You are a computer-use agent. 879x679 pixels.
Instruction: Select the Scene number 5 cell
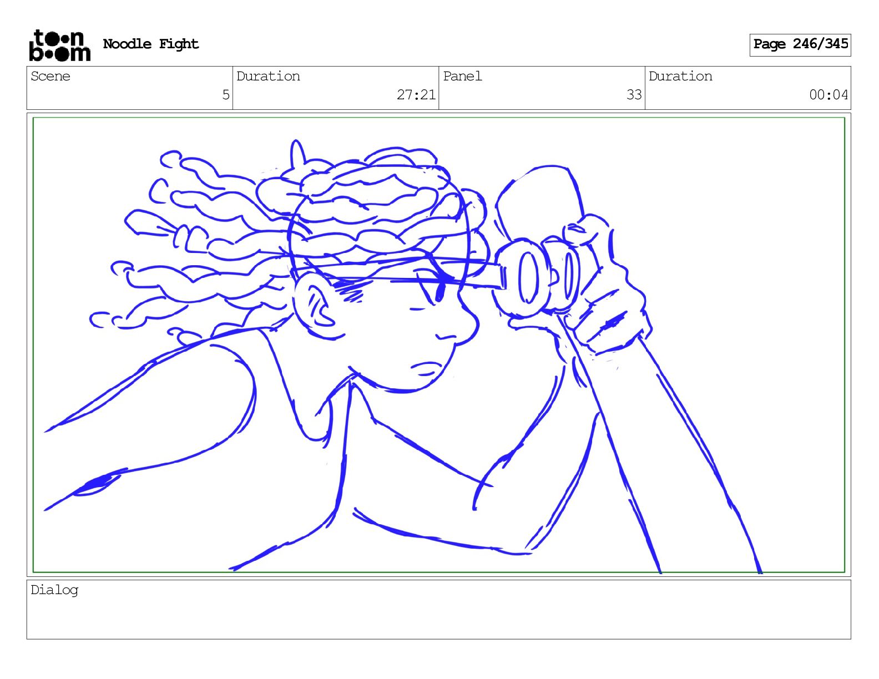(x=130, y=88)
